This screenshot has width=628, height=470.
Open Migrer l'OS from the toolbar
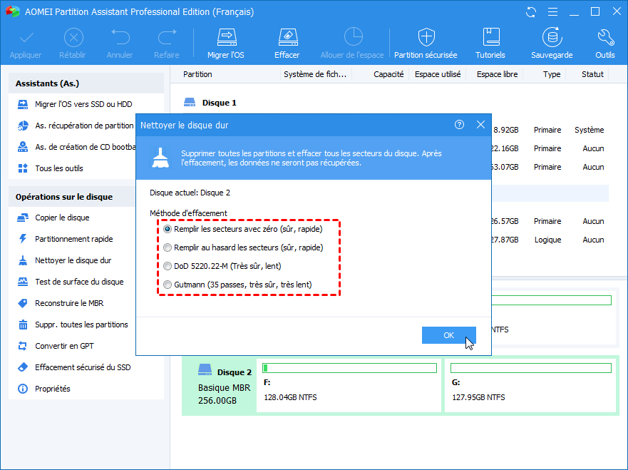click(226, 44)
